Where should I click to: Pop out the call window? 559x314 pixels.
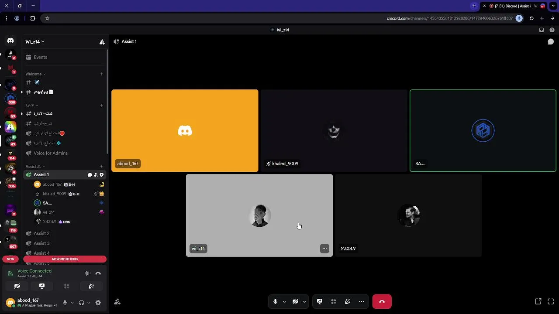coord(538,301)
